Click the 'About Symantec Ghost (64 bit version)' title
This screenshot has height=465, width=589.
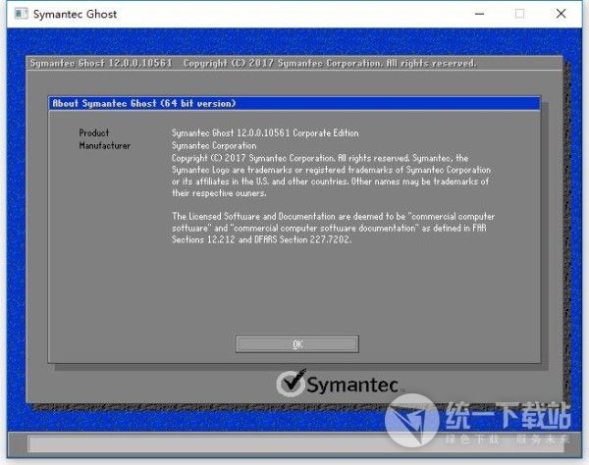click(x=144, y=103)
